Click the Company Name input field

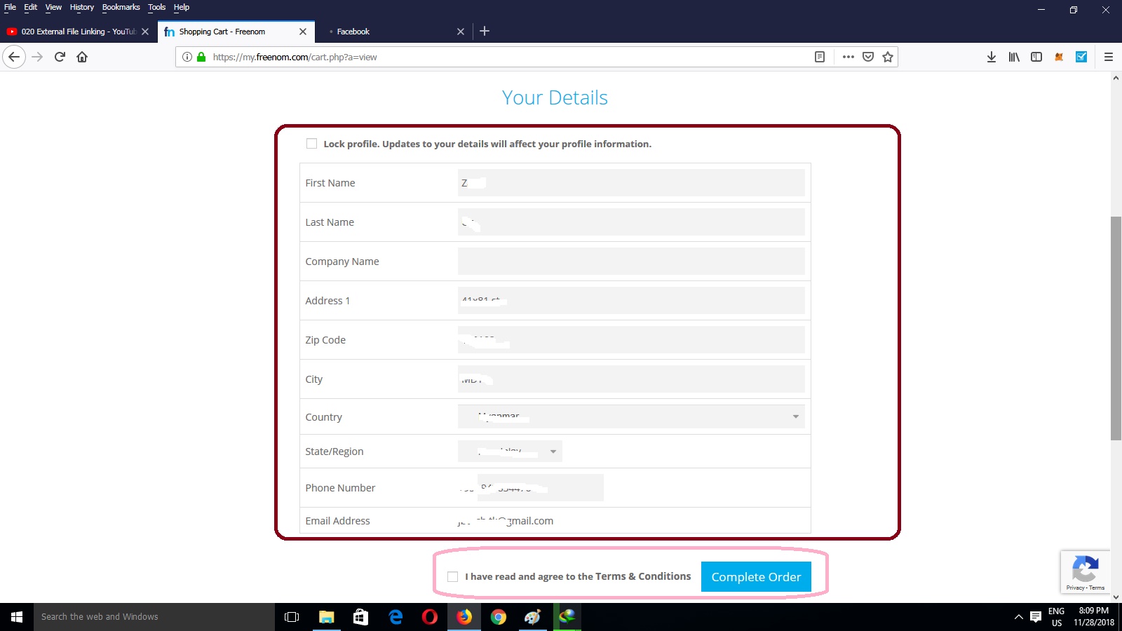[x=631, y=262]
